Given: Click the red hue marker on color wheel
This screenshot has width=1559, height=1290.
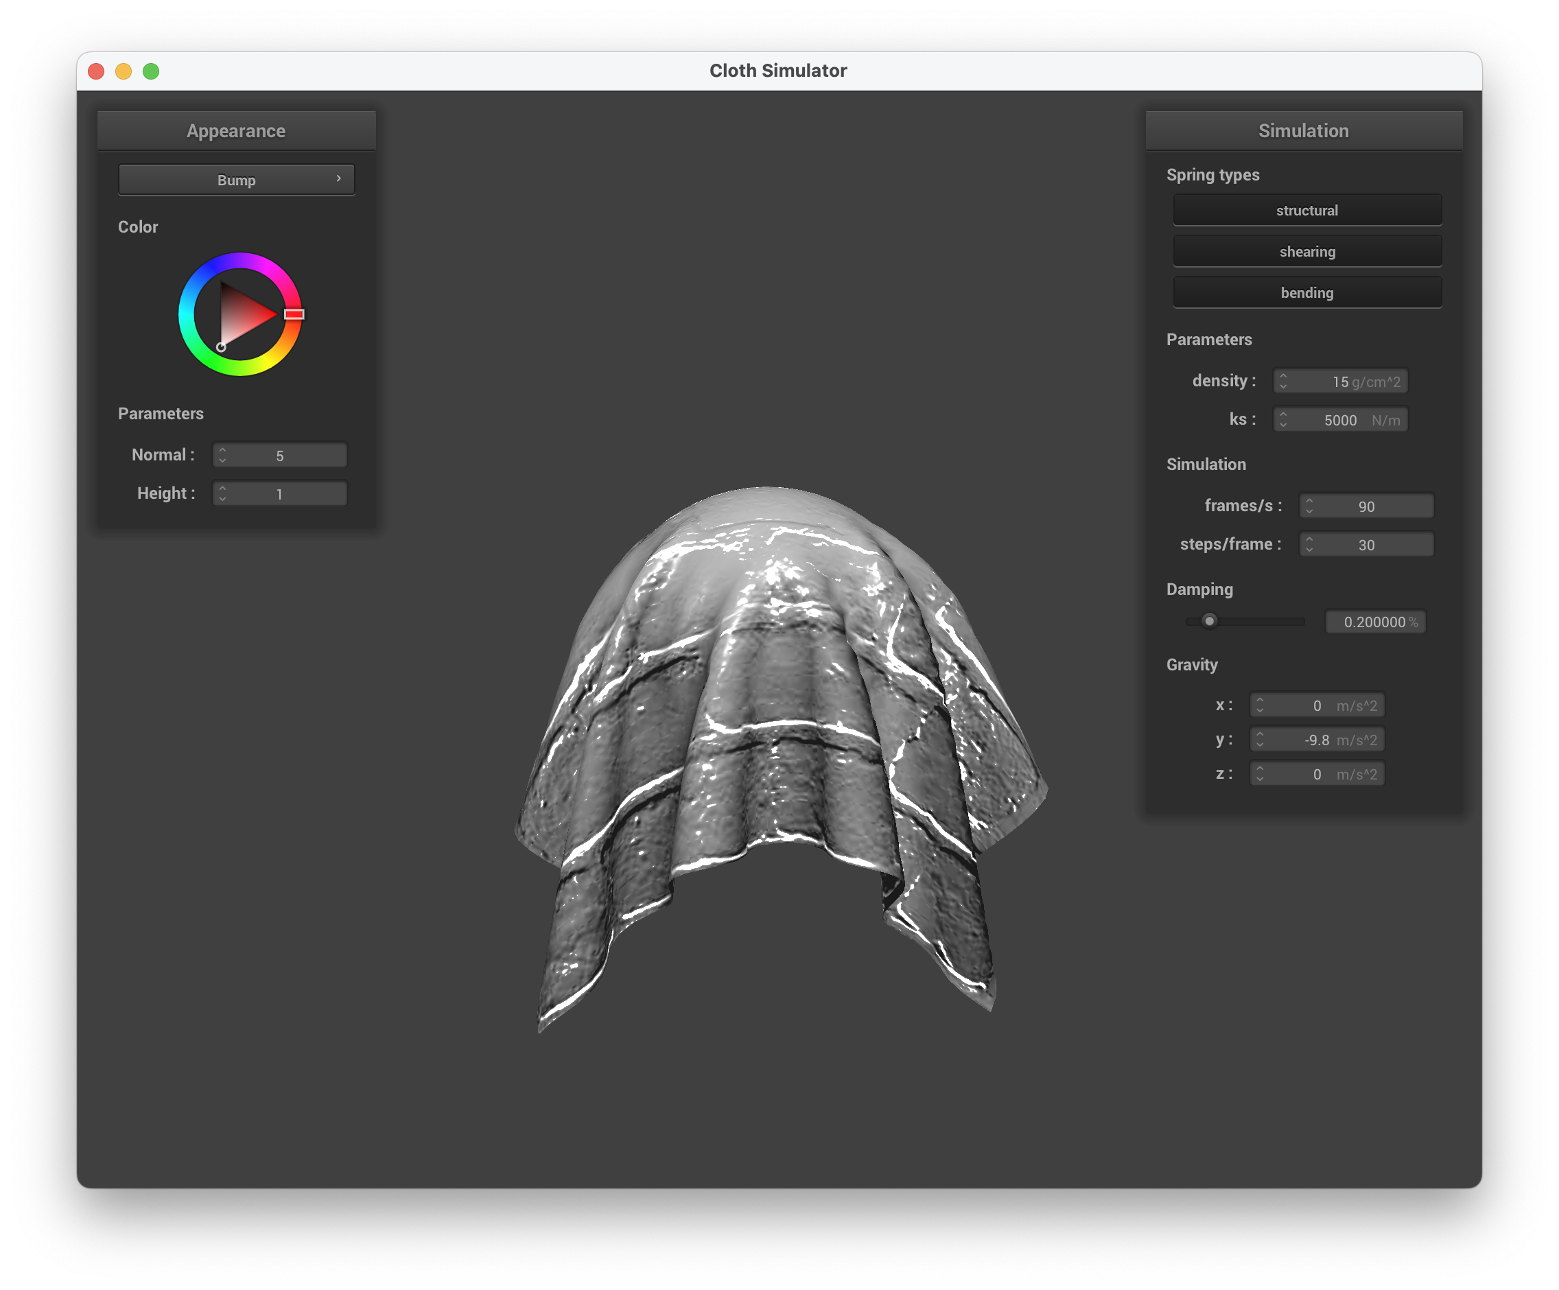Looking at the screenshot, I should pyautogui.click(x=294, y=314).
